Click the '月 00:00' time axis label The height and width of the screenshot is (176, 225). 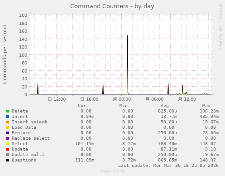[122, 99]
